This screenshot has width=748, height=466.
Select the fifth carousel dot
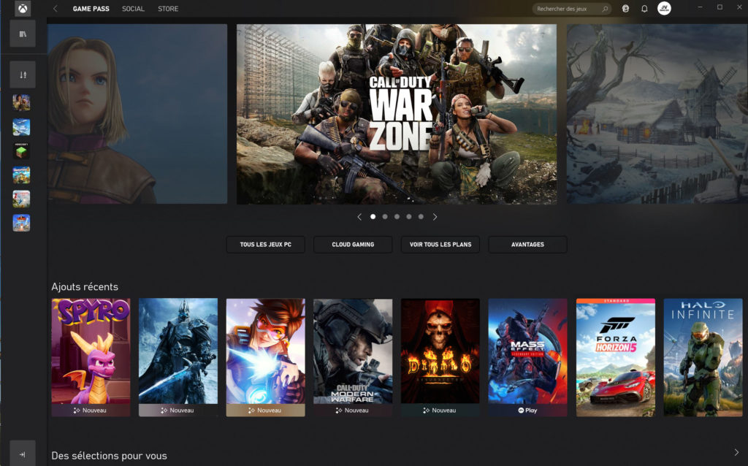(x=421, y=216)
